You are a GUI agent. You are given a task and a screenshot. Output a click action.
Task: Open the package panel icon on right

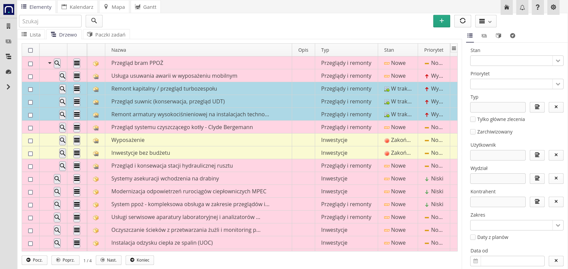[498, 35]
